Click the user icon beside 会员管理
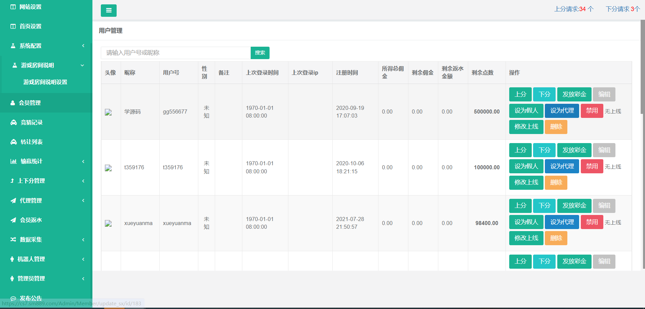 13,103
